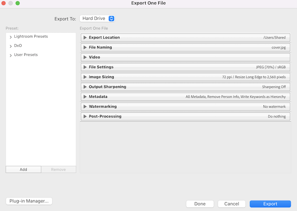Expand the Video section triangle
The image size is (297, 211).
[85, 57]
